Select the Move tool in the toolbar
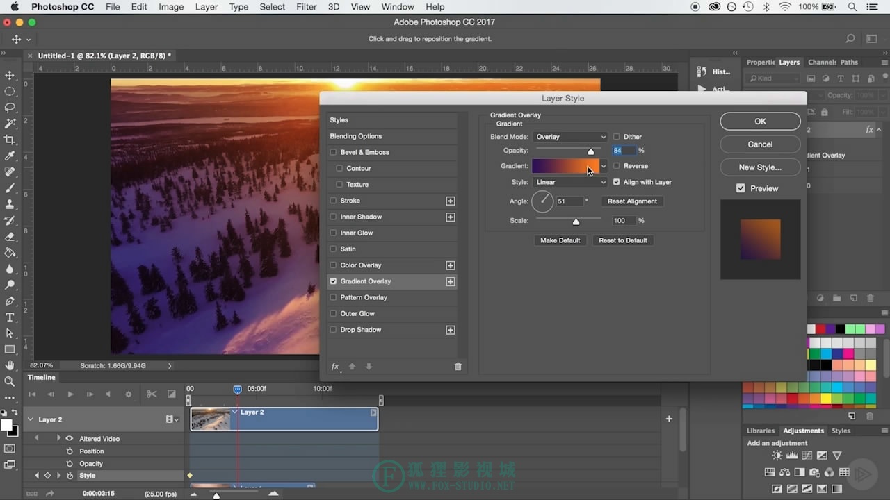Viewport: 890px width, 500px height. click(10, 75)
